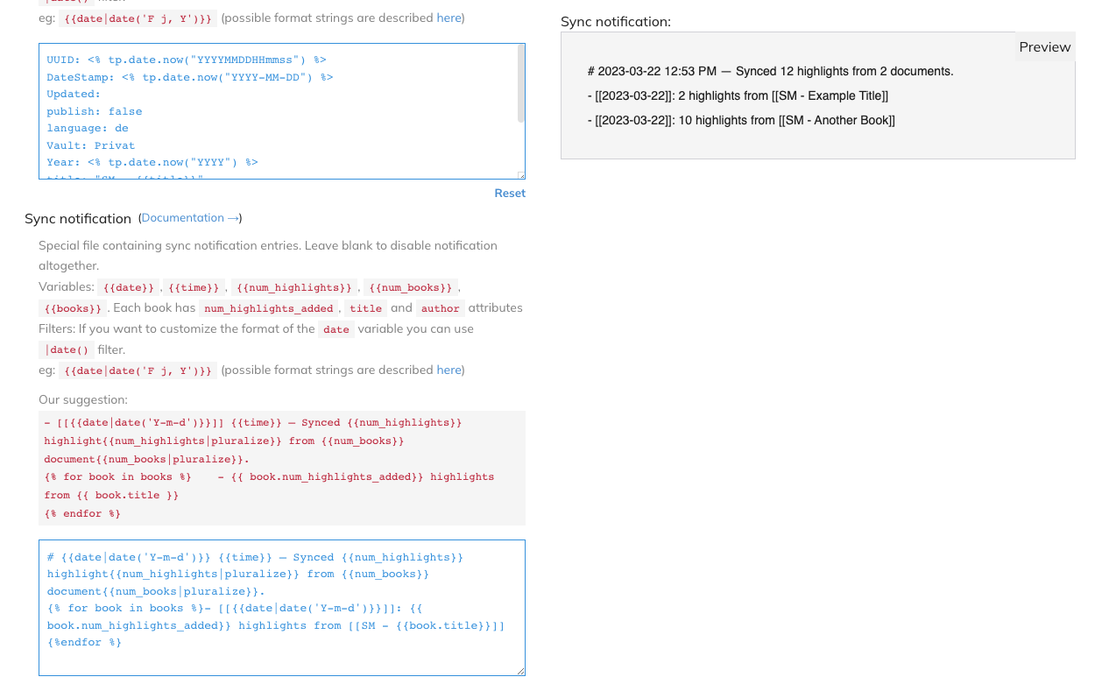Select the {{books}} variable chip
Screen dimensions: 1095x684
point(73,308)
